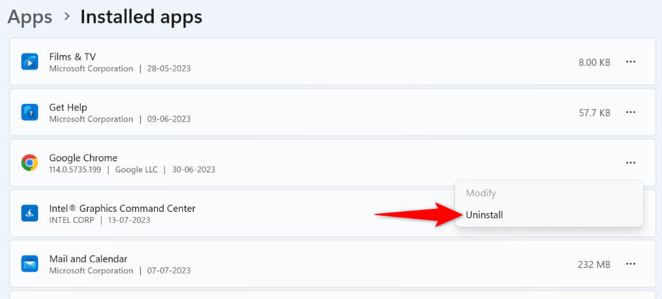Click the Google Chrome app title
Viewport: 662px width, 299px height.
click(83, 158)
